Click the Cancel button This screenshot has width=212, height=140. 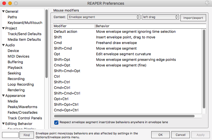click(180, 135)
